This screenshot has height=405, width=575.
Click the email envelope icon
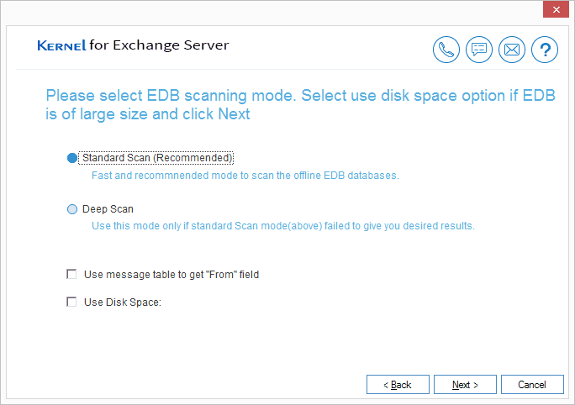tap(511, 50)
